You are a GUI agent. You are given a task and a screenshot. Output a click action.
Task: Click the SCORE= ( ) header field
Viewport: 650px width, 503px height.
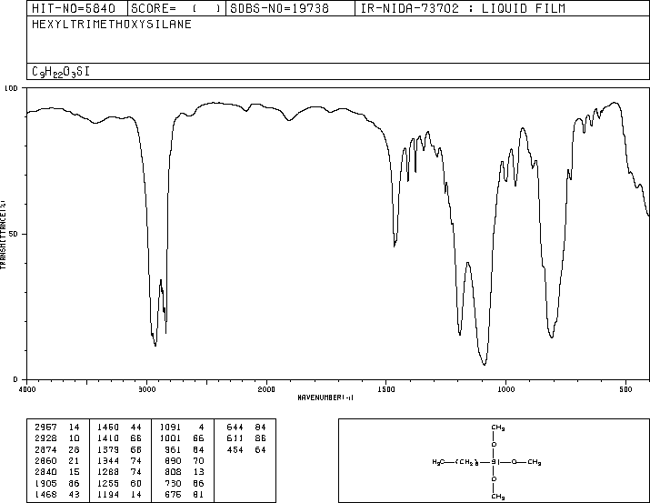click(175, 8)
